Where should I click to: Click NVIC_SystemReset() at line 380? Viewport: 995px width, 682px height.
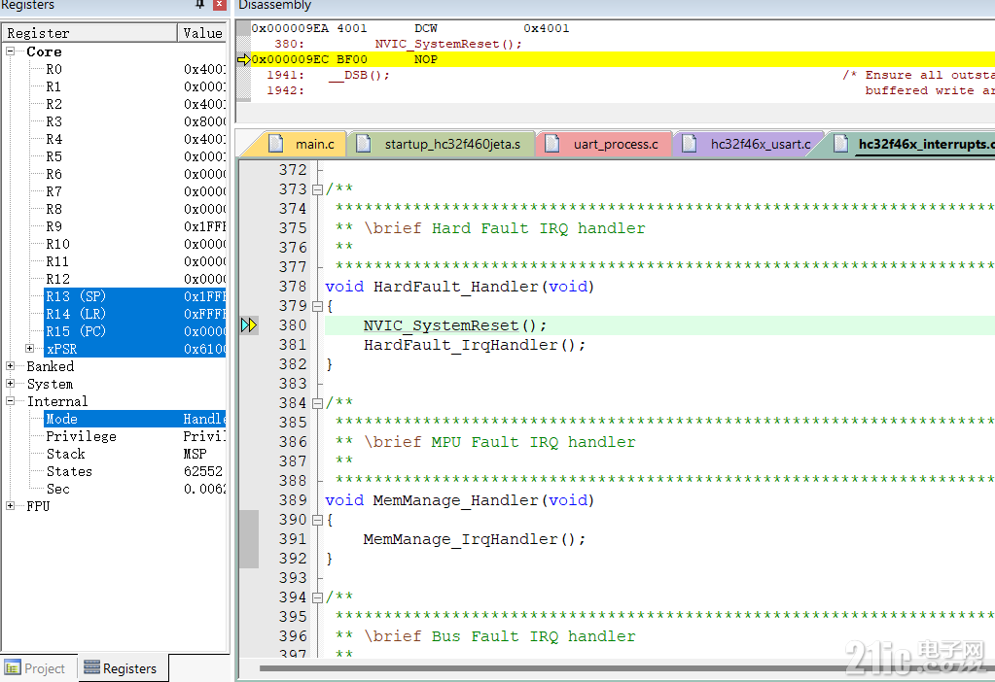pos(454,325)
